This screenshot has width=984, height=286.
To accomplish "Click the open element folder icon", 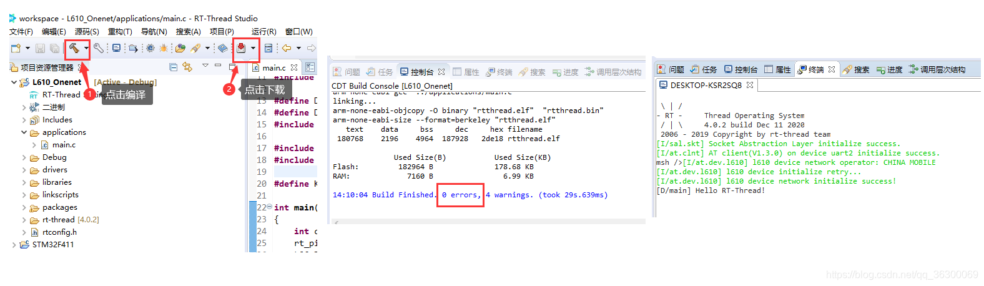I will pos(180,48).
